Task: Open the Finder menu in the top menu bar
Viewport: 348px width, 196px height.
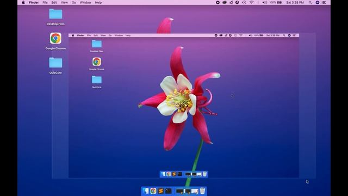Action: pyautogui.click(x=34, y=2)
